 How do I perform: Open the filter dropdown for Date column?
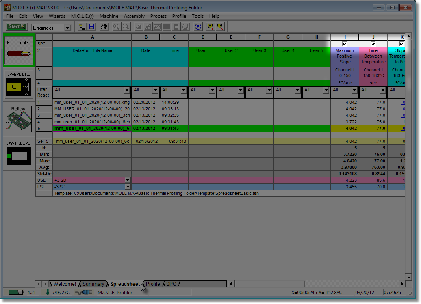coord(156,90)
